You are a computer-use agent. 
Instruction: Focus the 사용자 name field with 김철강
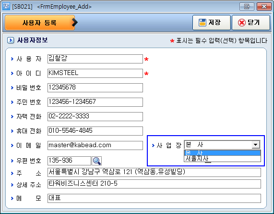point(95,59)
